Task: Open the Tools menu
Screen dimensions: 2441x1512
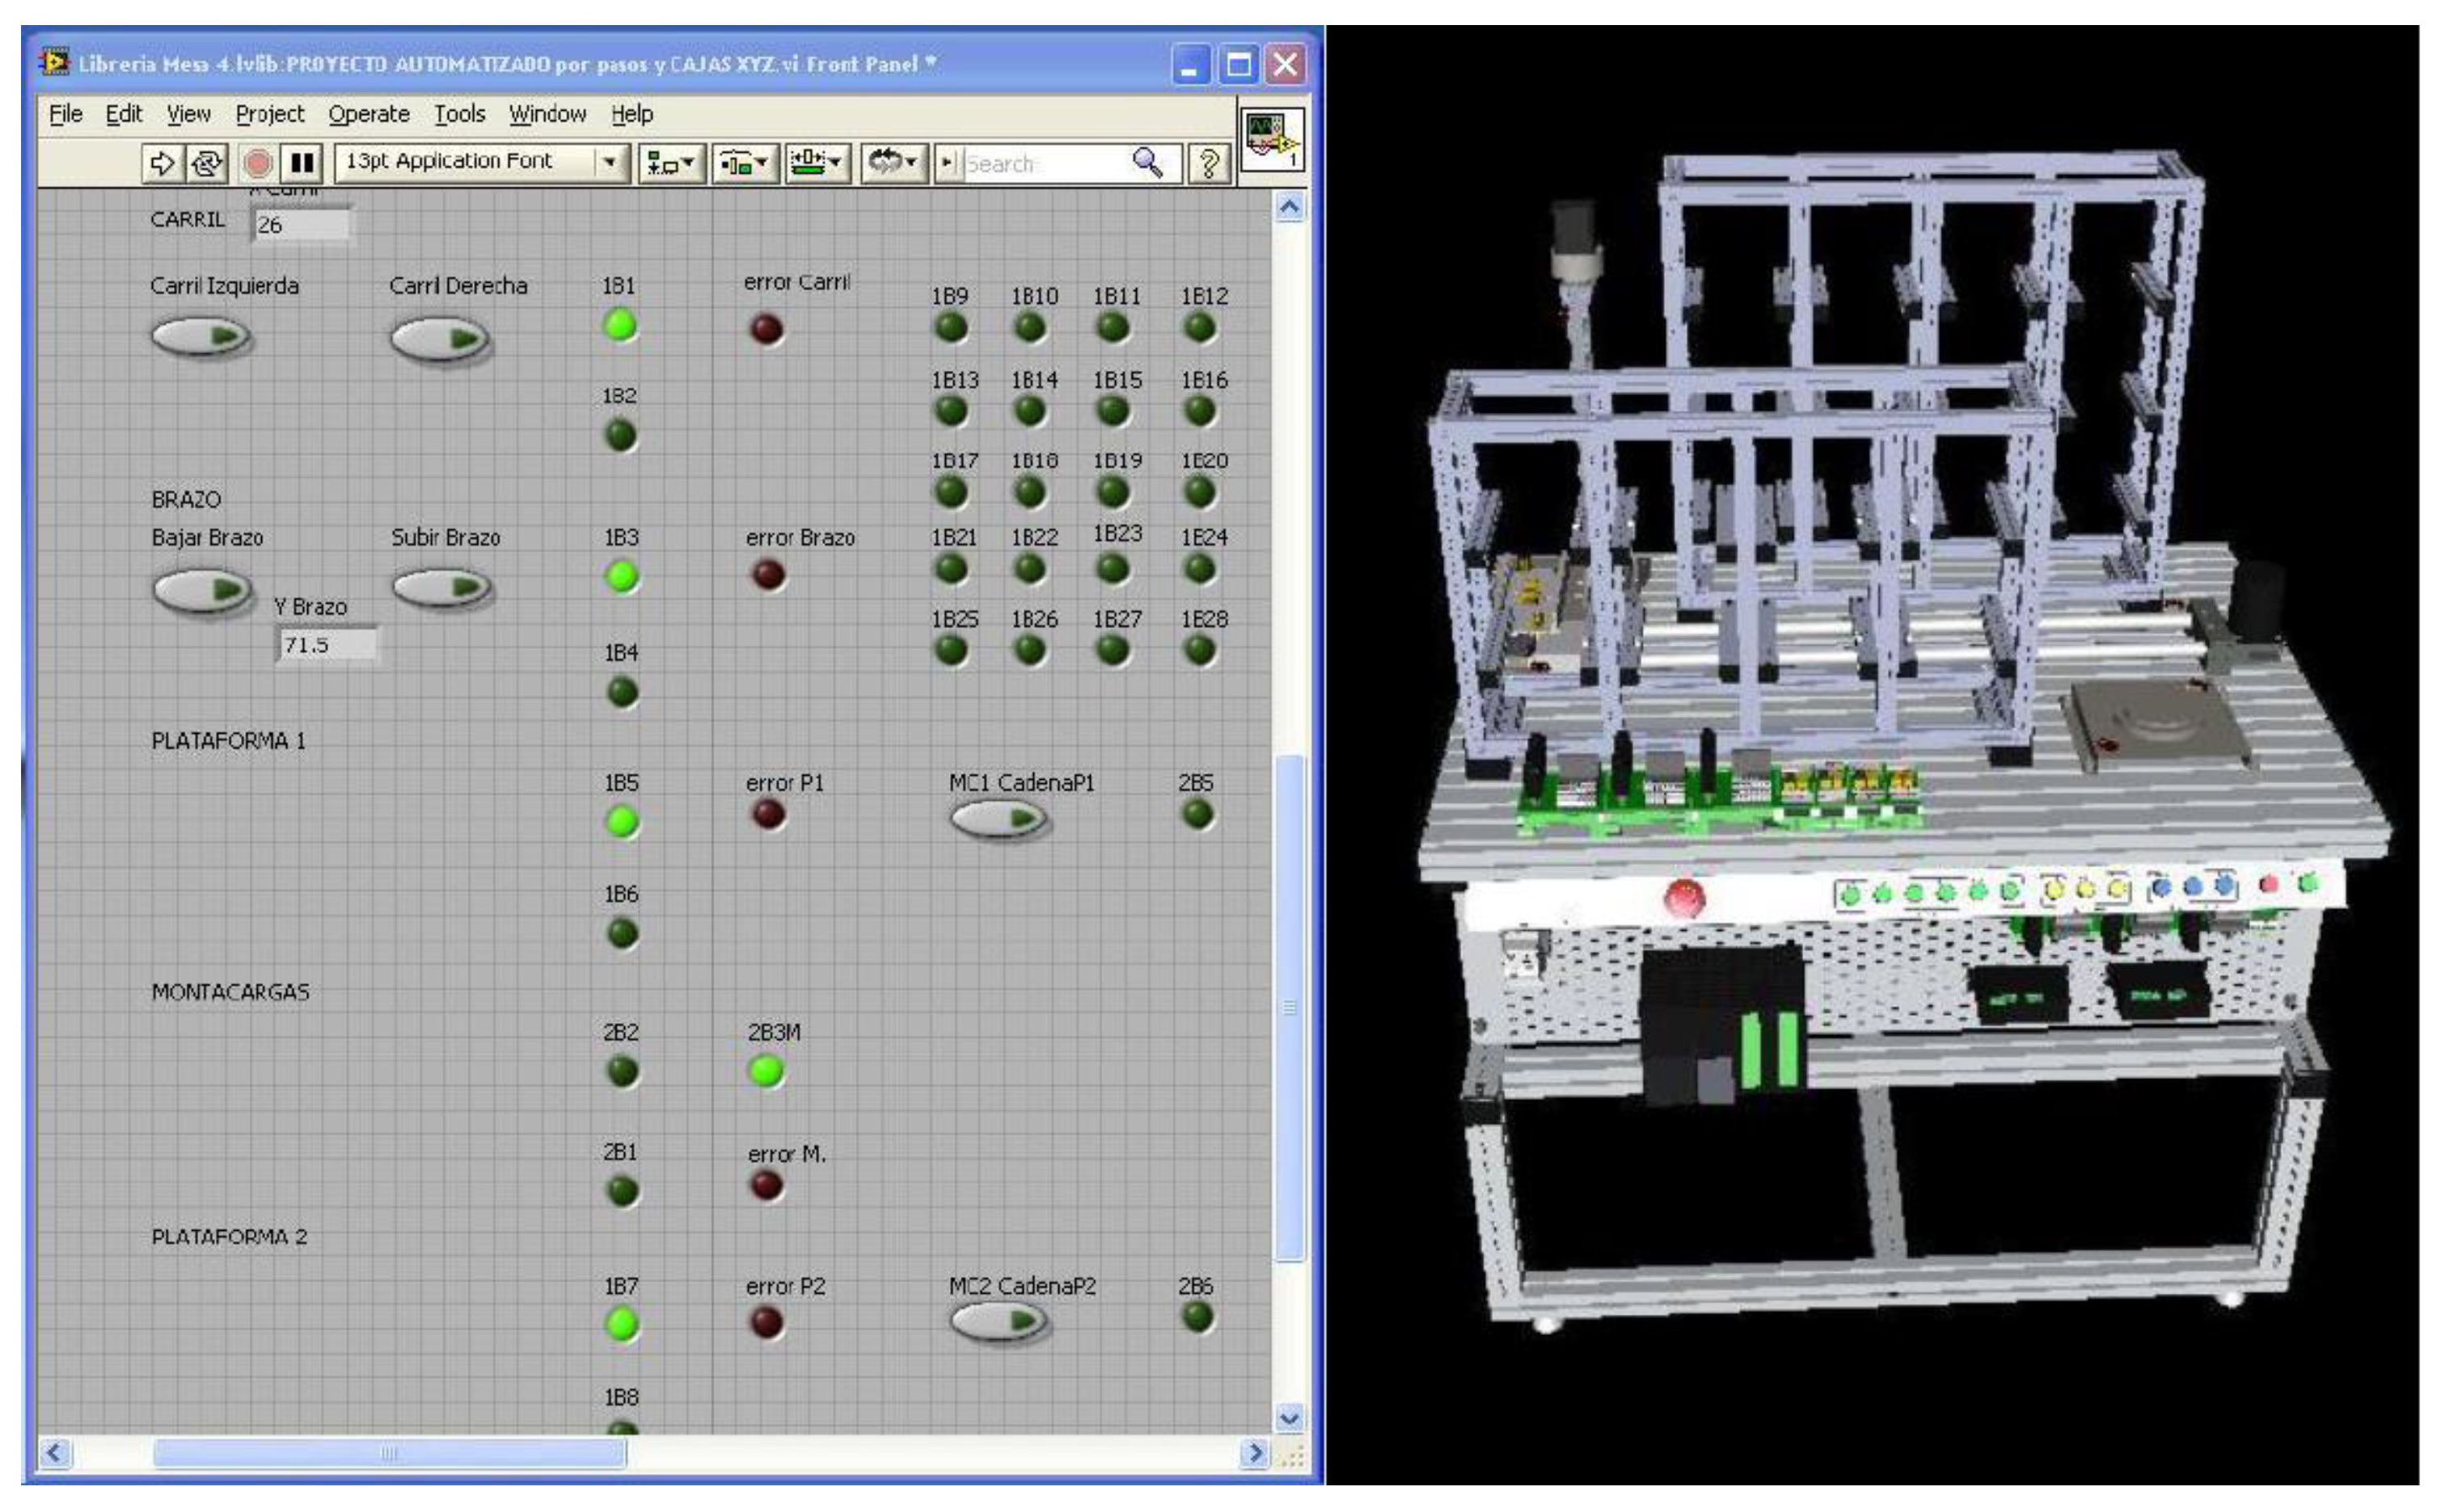Action: [459, 114]
